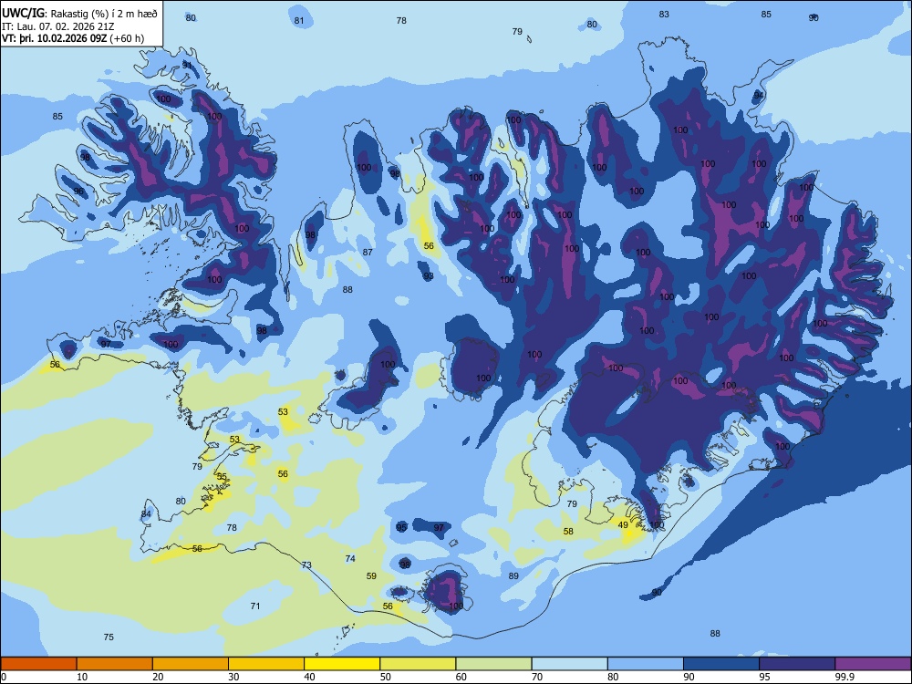Viewport: 912px width, 684px height.
Task: Click the legend tick label 60
Action: (x=461, y=677)
